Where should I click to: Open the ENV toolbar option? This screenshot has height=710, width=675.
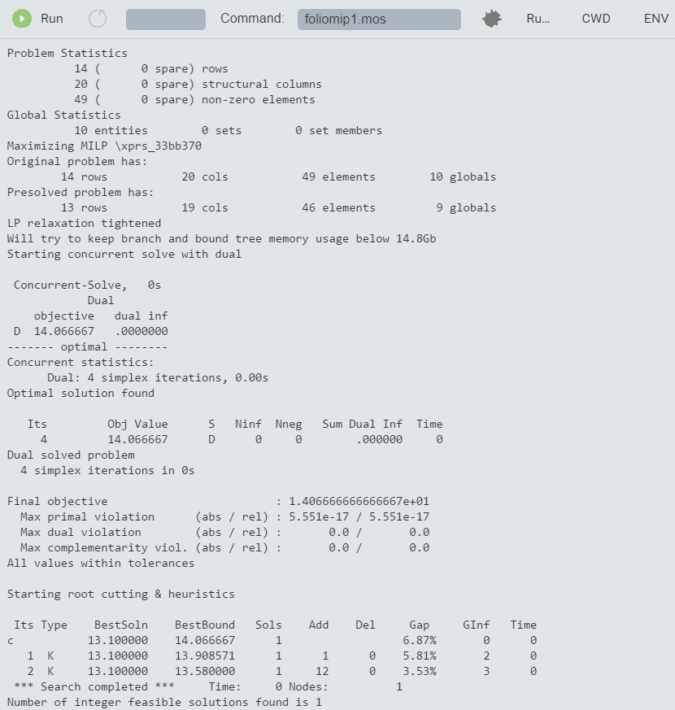(656, 19)
